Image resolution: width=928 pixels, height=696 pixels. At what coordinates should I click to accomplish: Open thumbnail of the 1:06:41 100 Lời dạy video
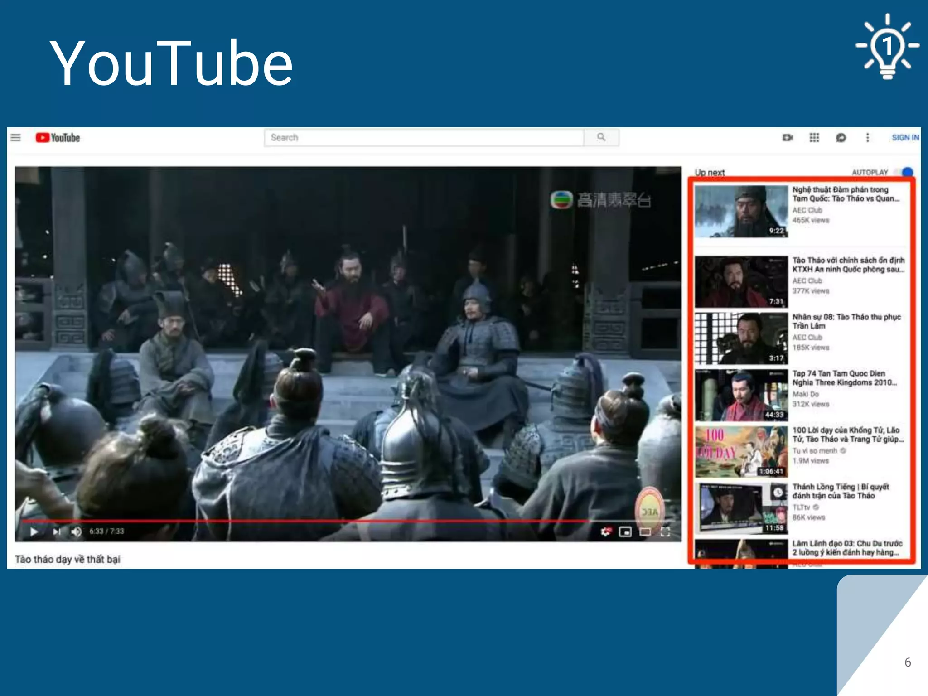click(x=741, y=452)
